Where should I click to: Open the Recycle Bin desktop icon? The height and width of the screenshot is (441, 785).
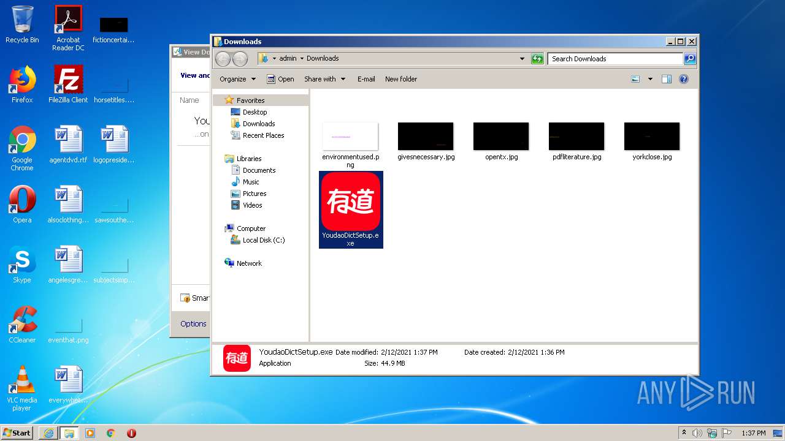22,24
